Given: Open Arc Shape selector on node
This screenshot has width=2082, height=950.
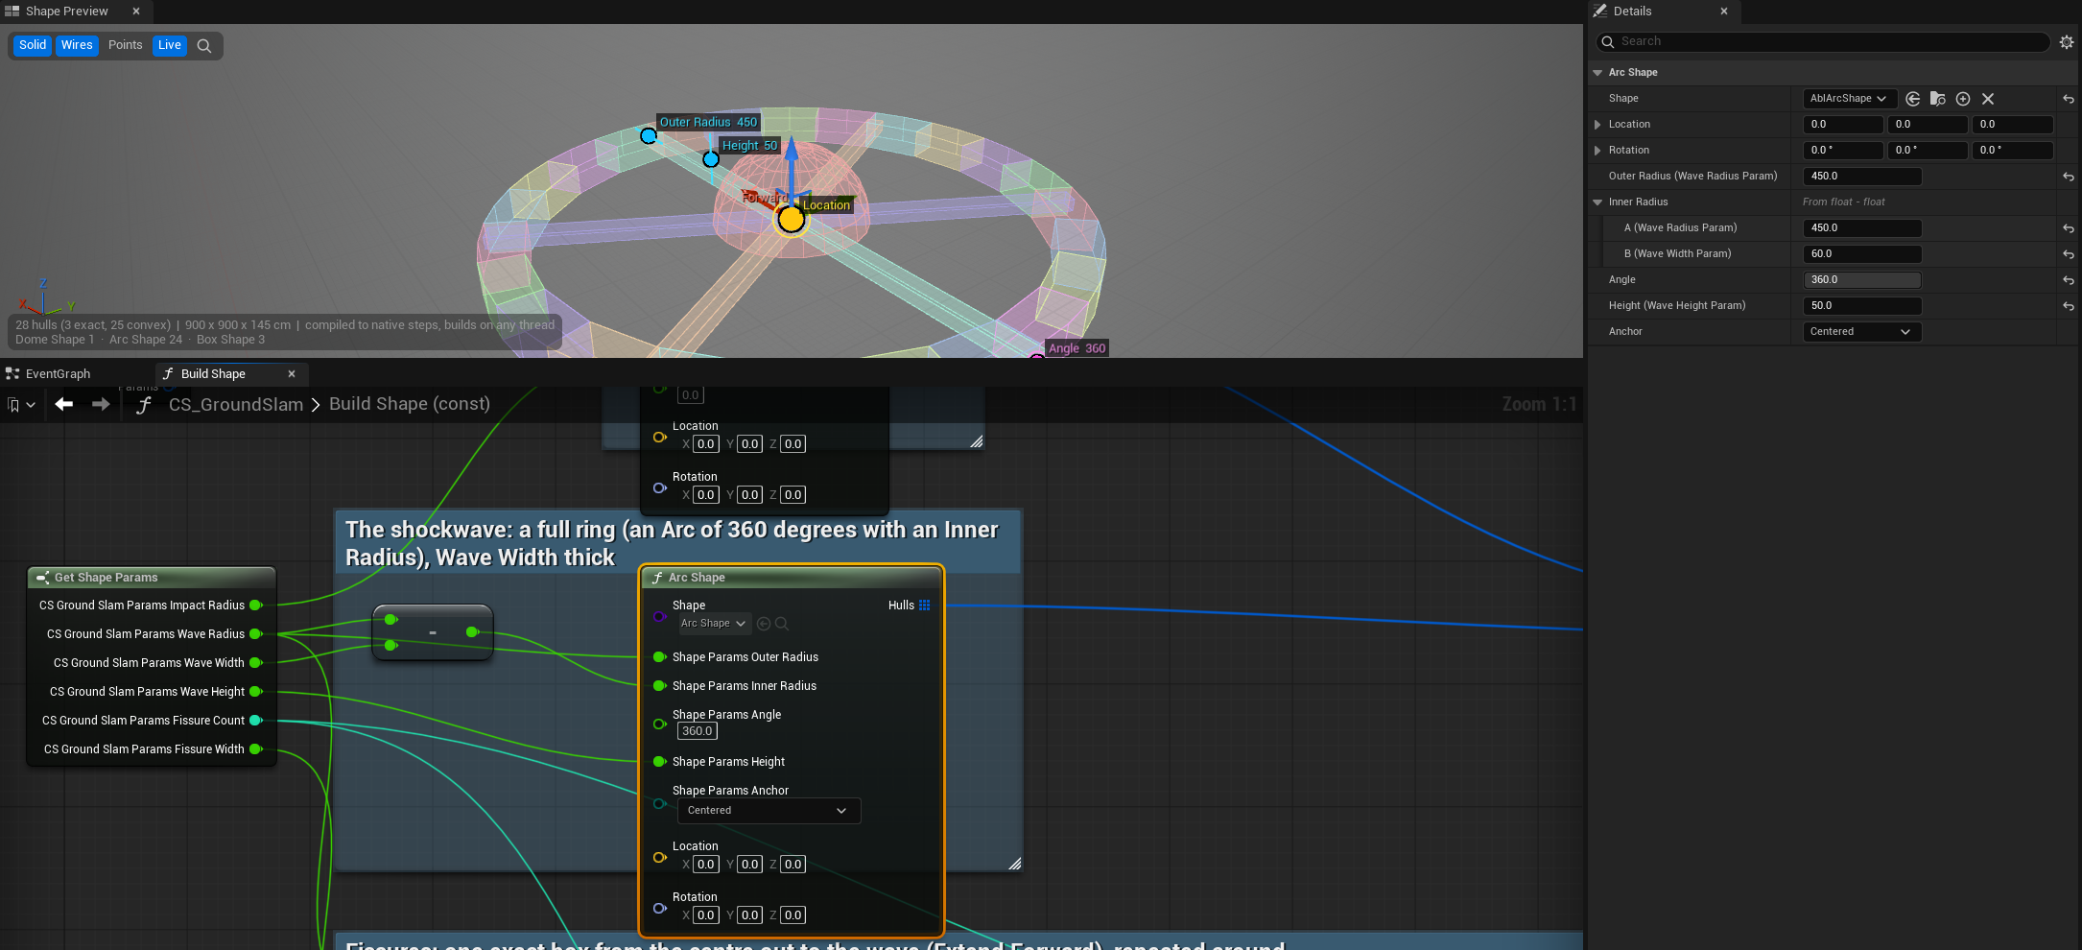Looking at the screenshot, I should tap(714, 624).
